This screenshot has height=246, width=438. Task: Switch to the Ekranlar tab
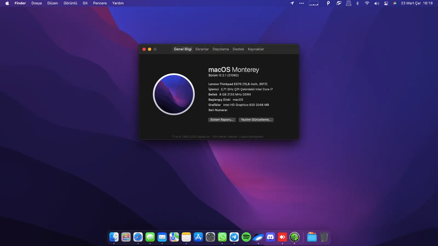point(202,49)
